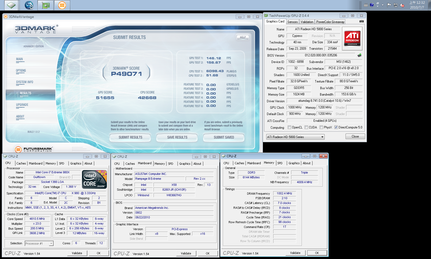Click the network tray icon

click(396, 5)
